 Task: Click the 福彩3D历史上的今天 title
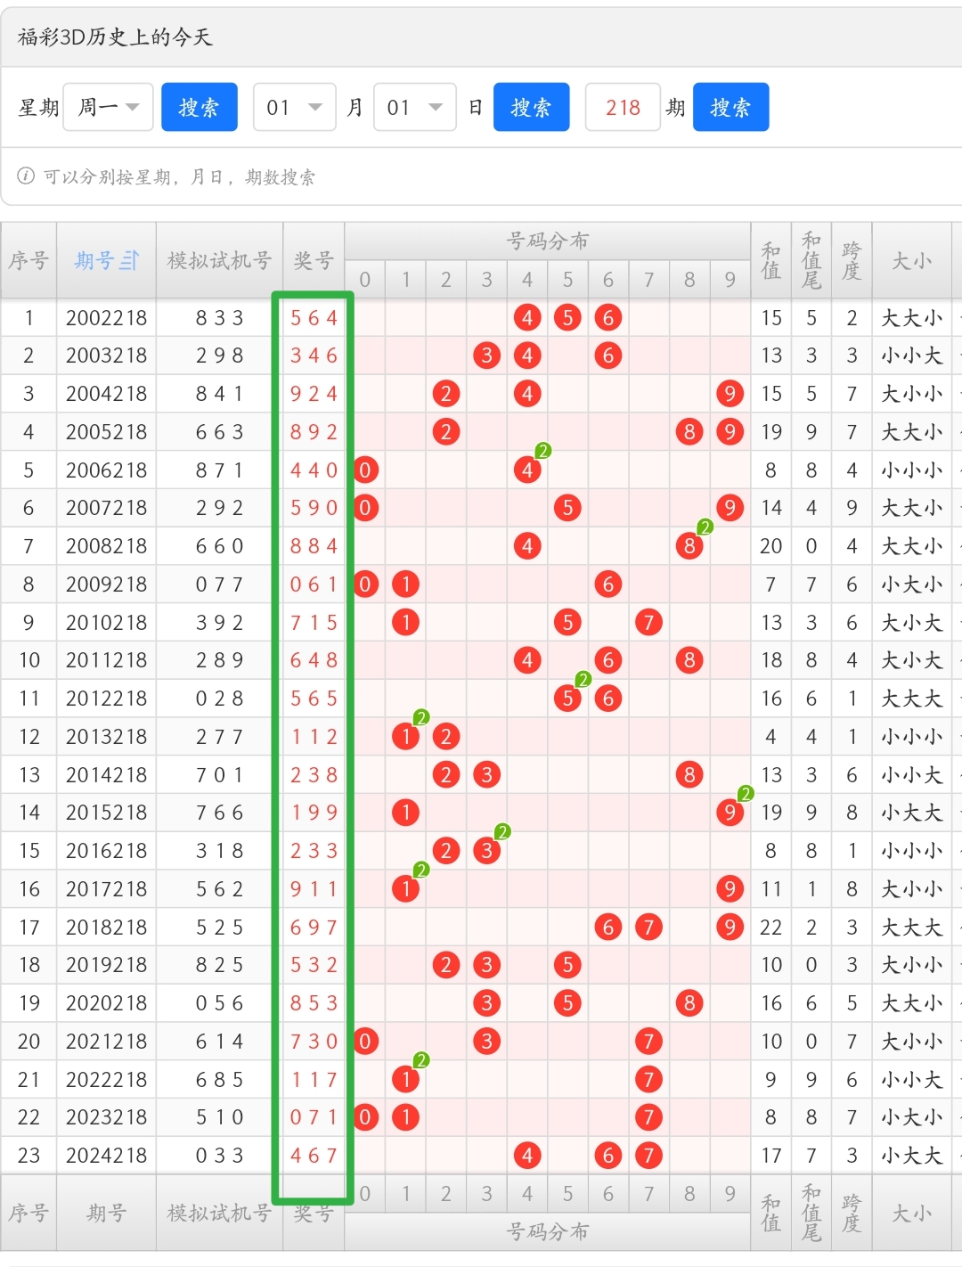pyautogui.click(x=115, y=37)
